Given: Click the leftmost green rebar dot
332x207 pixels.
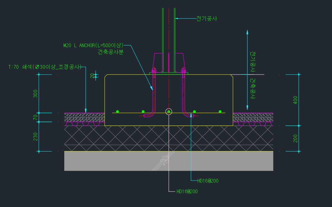Looking at the screenshot, I should click(117, 112).
